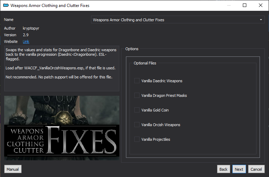Tick the Vanilla Dragon Priest Masks option
Screen dimensions: 269x177
click(x=137, y=95)
